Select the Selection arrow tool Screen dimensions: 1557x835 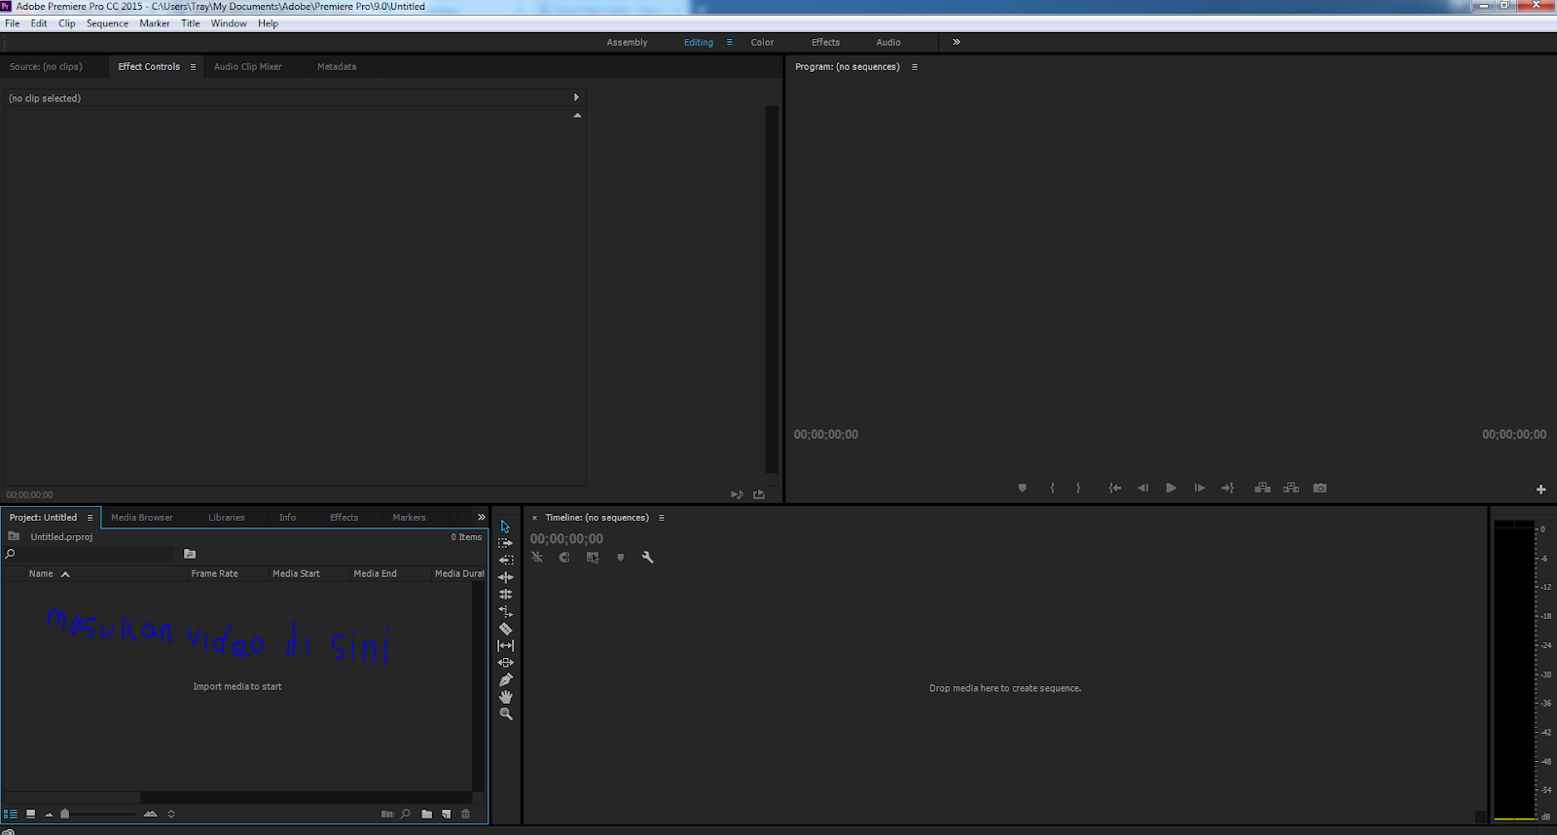point(505,526)
